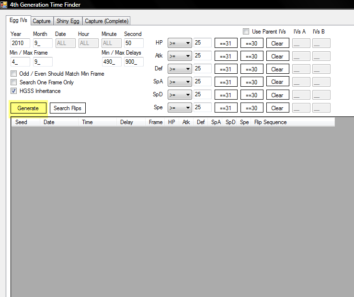Click the ==30 button for Def

(x=251, y=69)
